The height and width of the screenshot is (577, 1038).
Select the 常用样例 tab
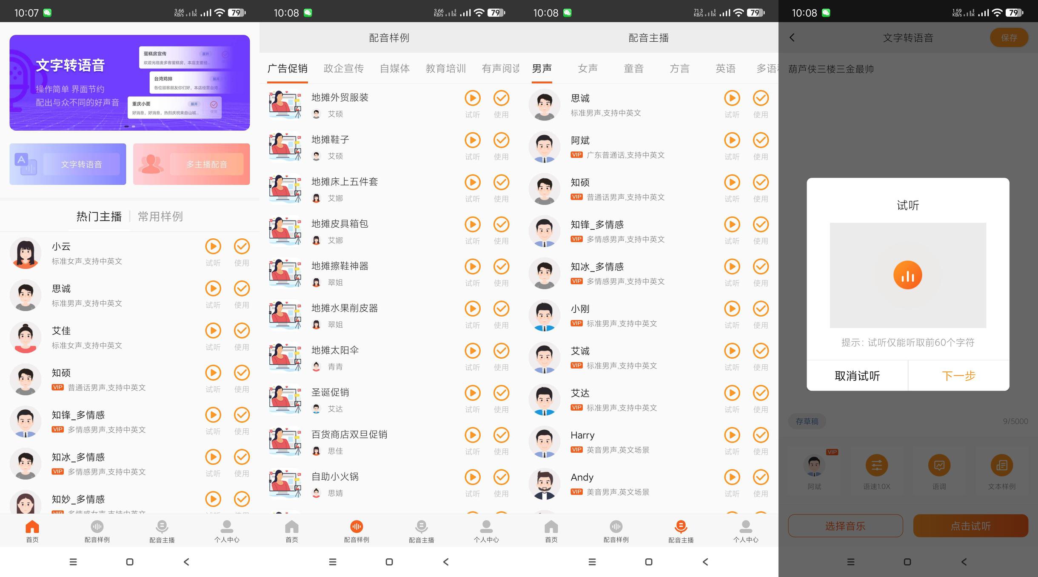tap(160, 216)
